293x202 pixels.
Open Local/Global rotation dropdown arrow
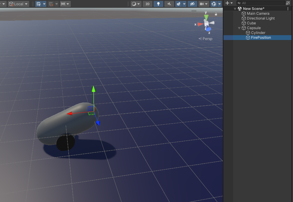coord(26,4)
